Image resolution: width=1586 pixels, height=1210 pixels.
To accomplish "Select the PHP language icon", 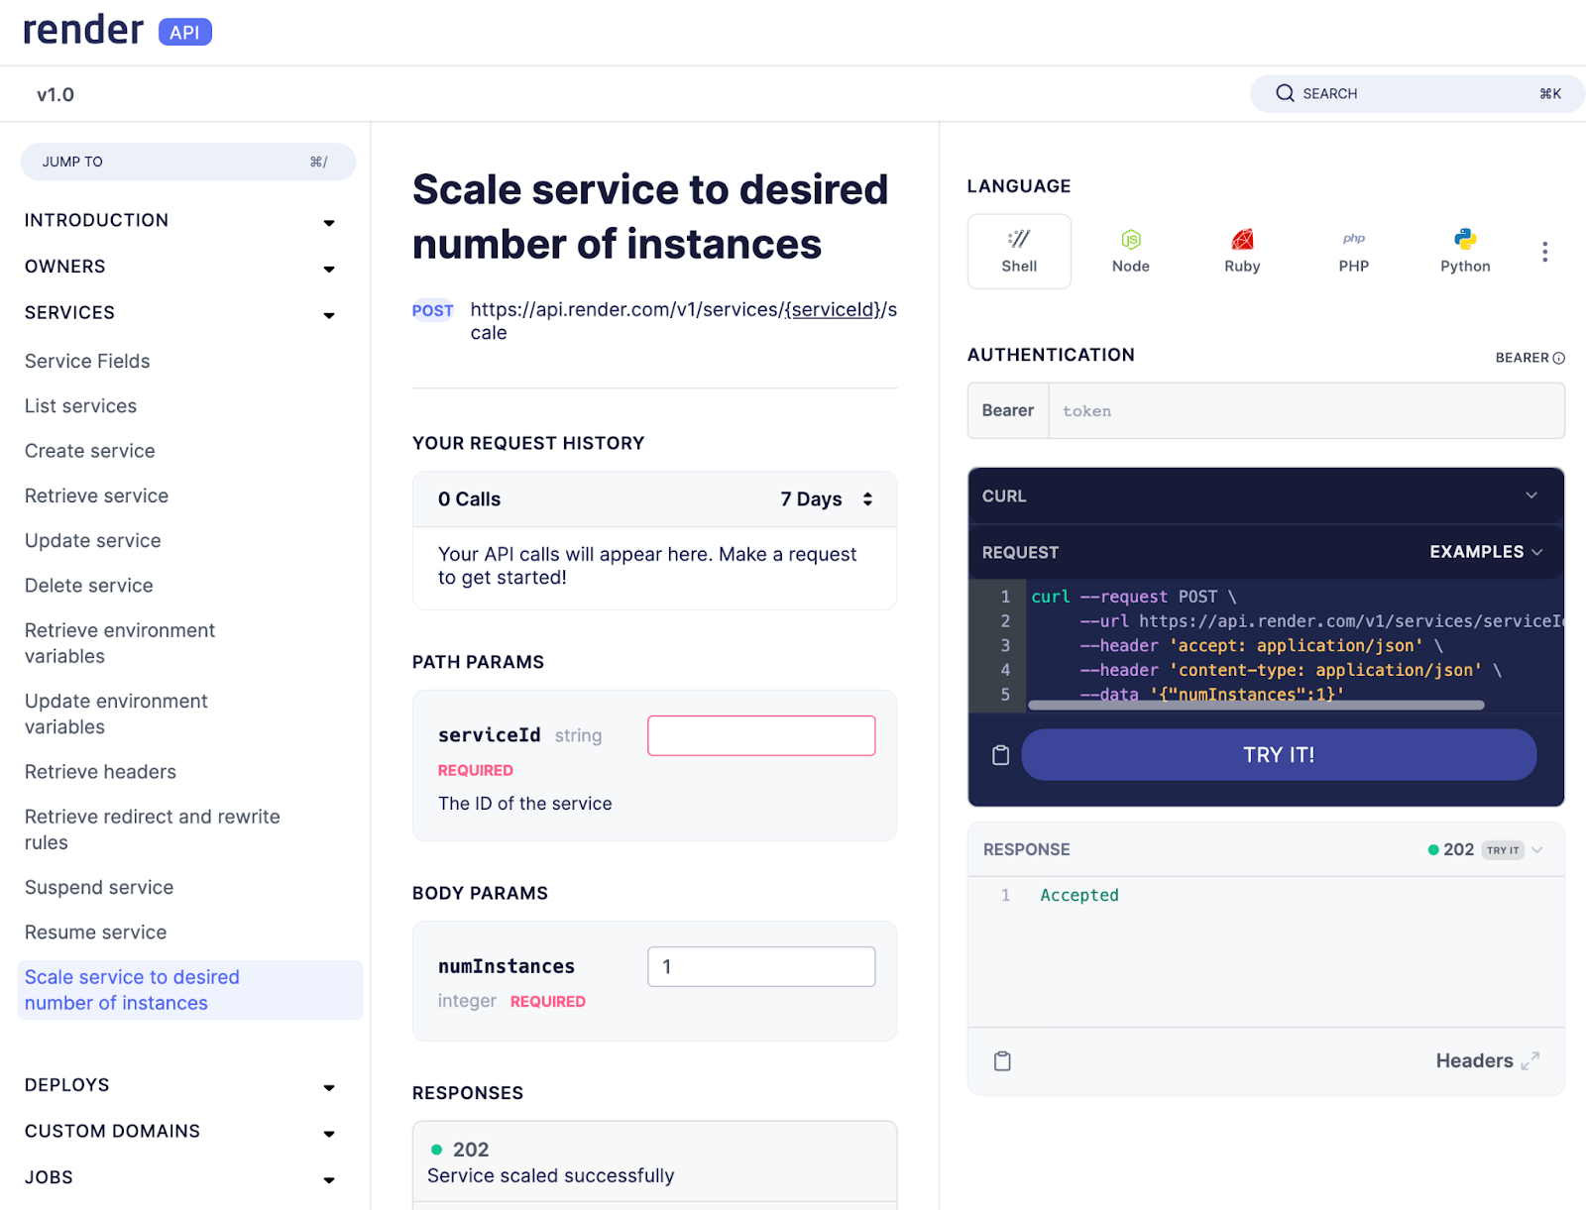I will pos(1352,251).
